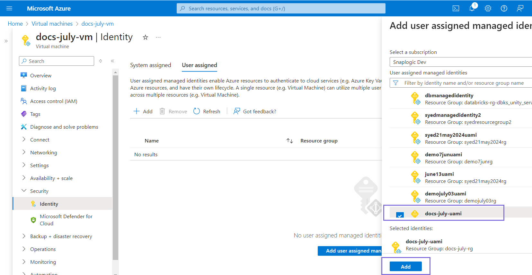
Task: Click the help question mark icon
Action: 504,9
